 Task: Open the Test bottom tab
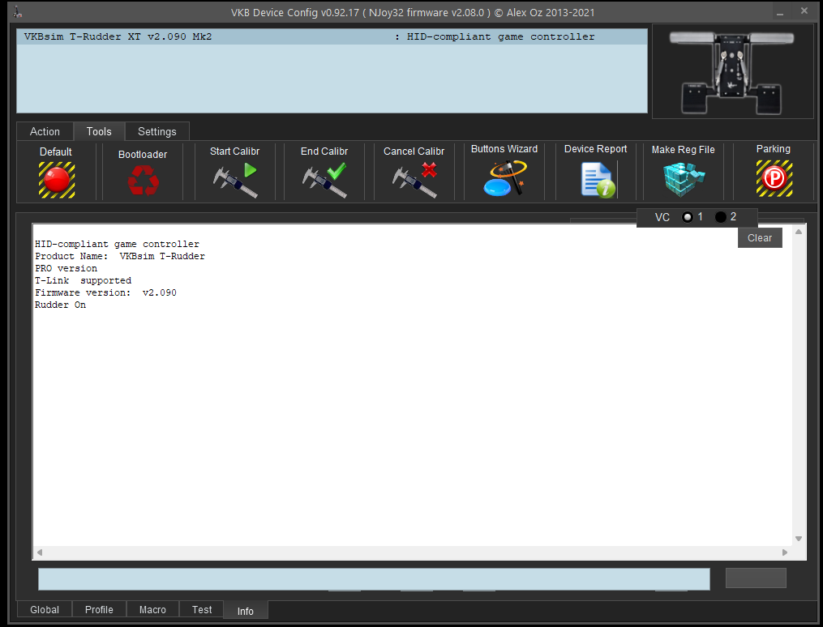click(x=202, y=610)
